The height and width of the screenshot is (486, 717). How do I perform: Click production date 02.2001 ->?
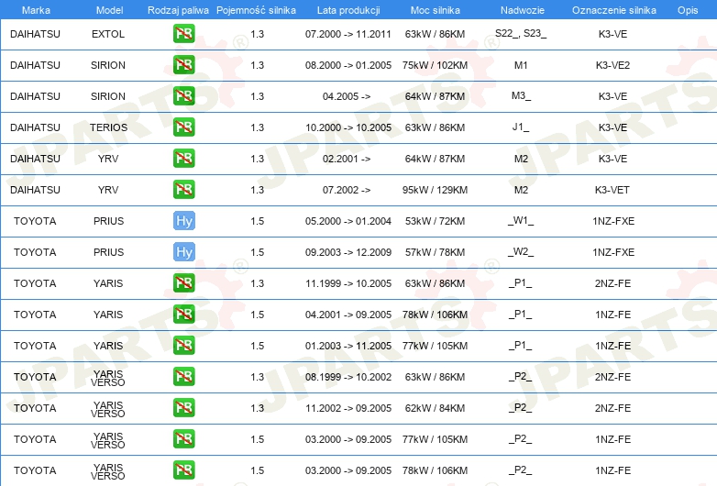coord(347,159)
